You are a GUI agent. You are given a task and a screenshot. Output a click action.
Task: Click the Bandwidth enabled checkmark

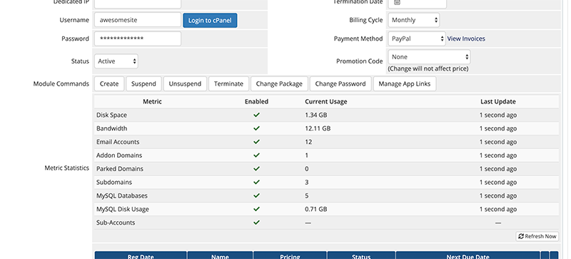tap(256, 128)
